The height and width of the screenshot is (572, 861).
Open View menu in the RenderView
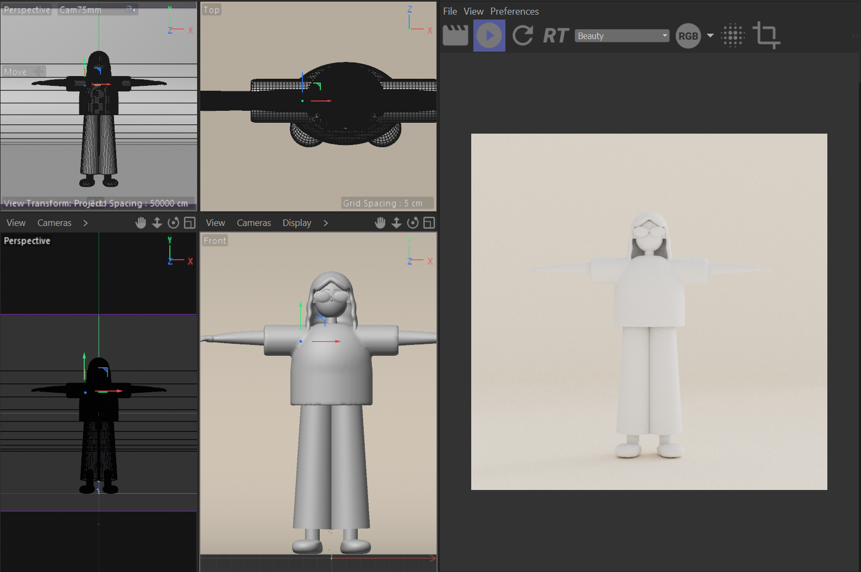(x=473, y=11)
